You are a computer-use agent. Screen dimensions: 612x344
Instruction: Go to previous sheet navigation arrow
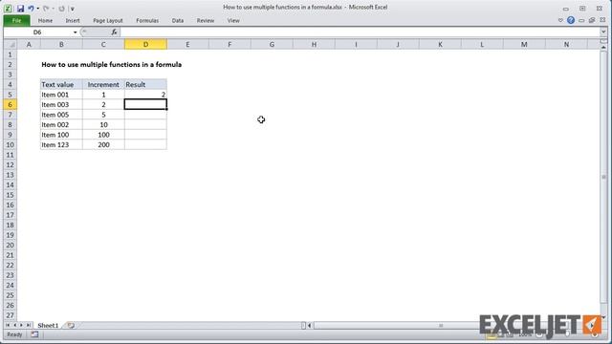[x=14, y=325]
